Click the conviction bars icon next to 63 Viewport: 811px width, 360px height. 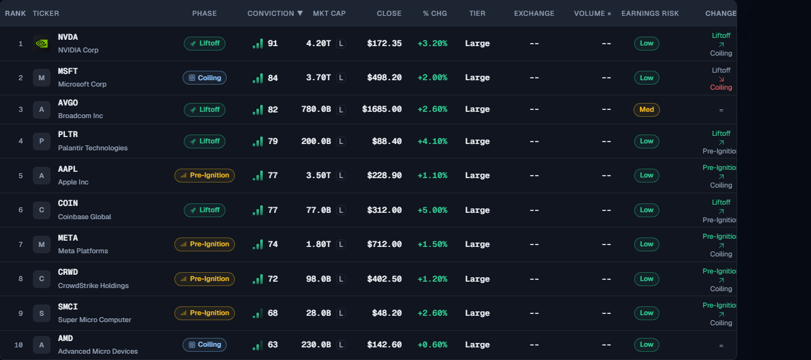coord(258,345)
